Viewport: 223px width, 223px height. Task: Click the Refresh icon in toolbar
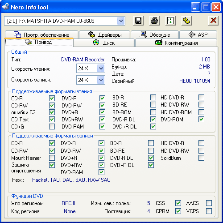(170, 21)
